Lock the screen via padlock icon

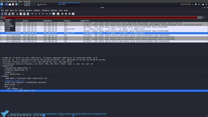[x=203, y=4]
